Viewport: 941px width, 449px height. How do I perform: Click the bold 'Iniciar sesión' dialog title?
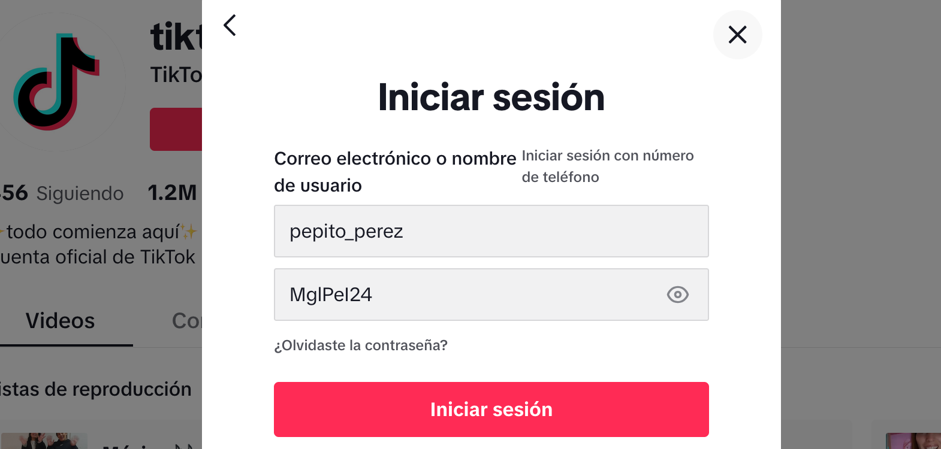pyautogui.click(x=491, y=97)
